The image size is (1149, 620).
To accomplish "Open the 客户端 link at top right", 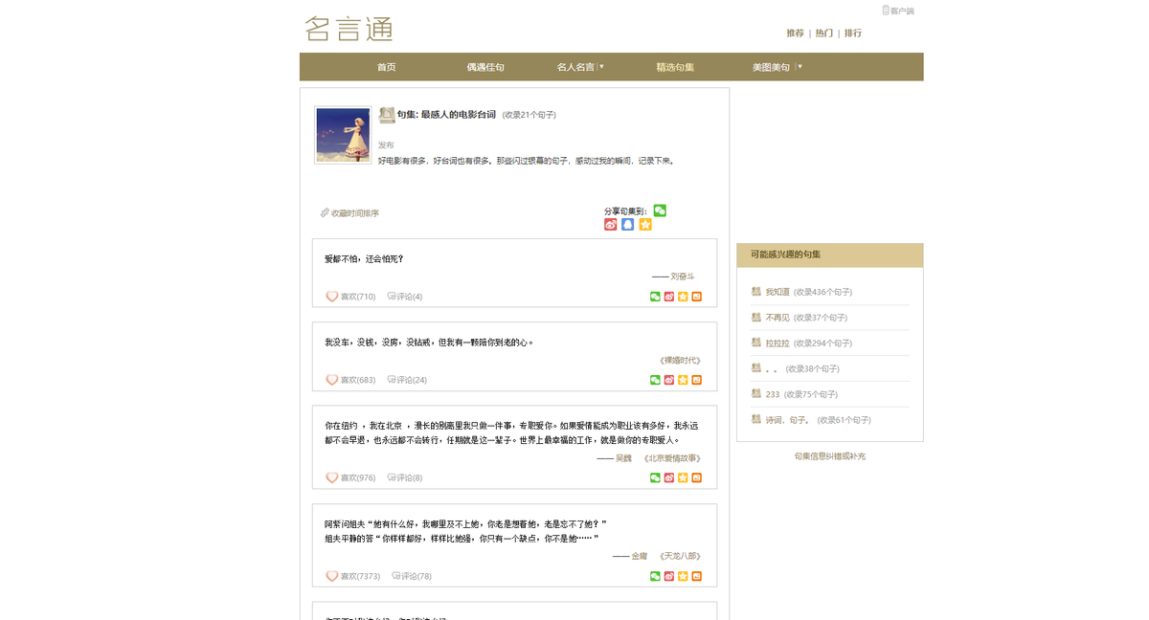I will point(898,11).
